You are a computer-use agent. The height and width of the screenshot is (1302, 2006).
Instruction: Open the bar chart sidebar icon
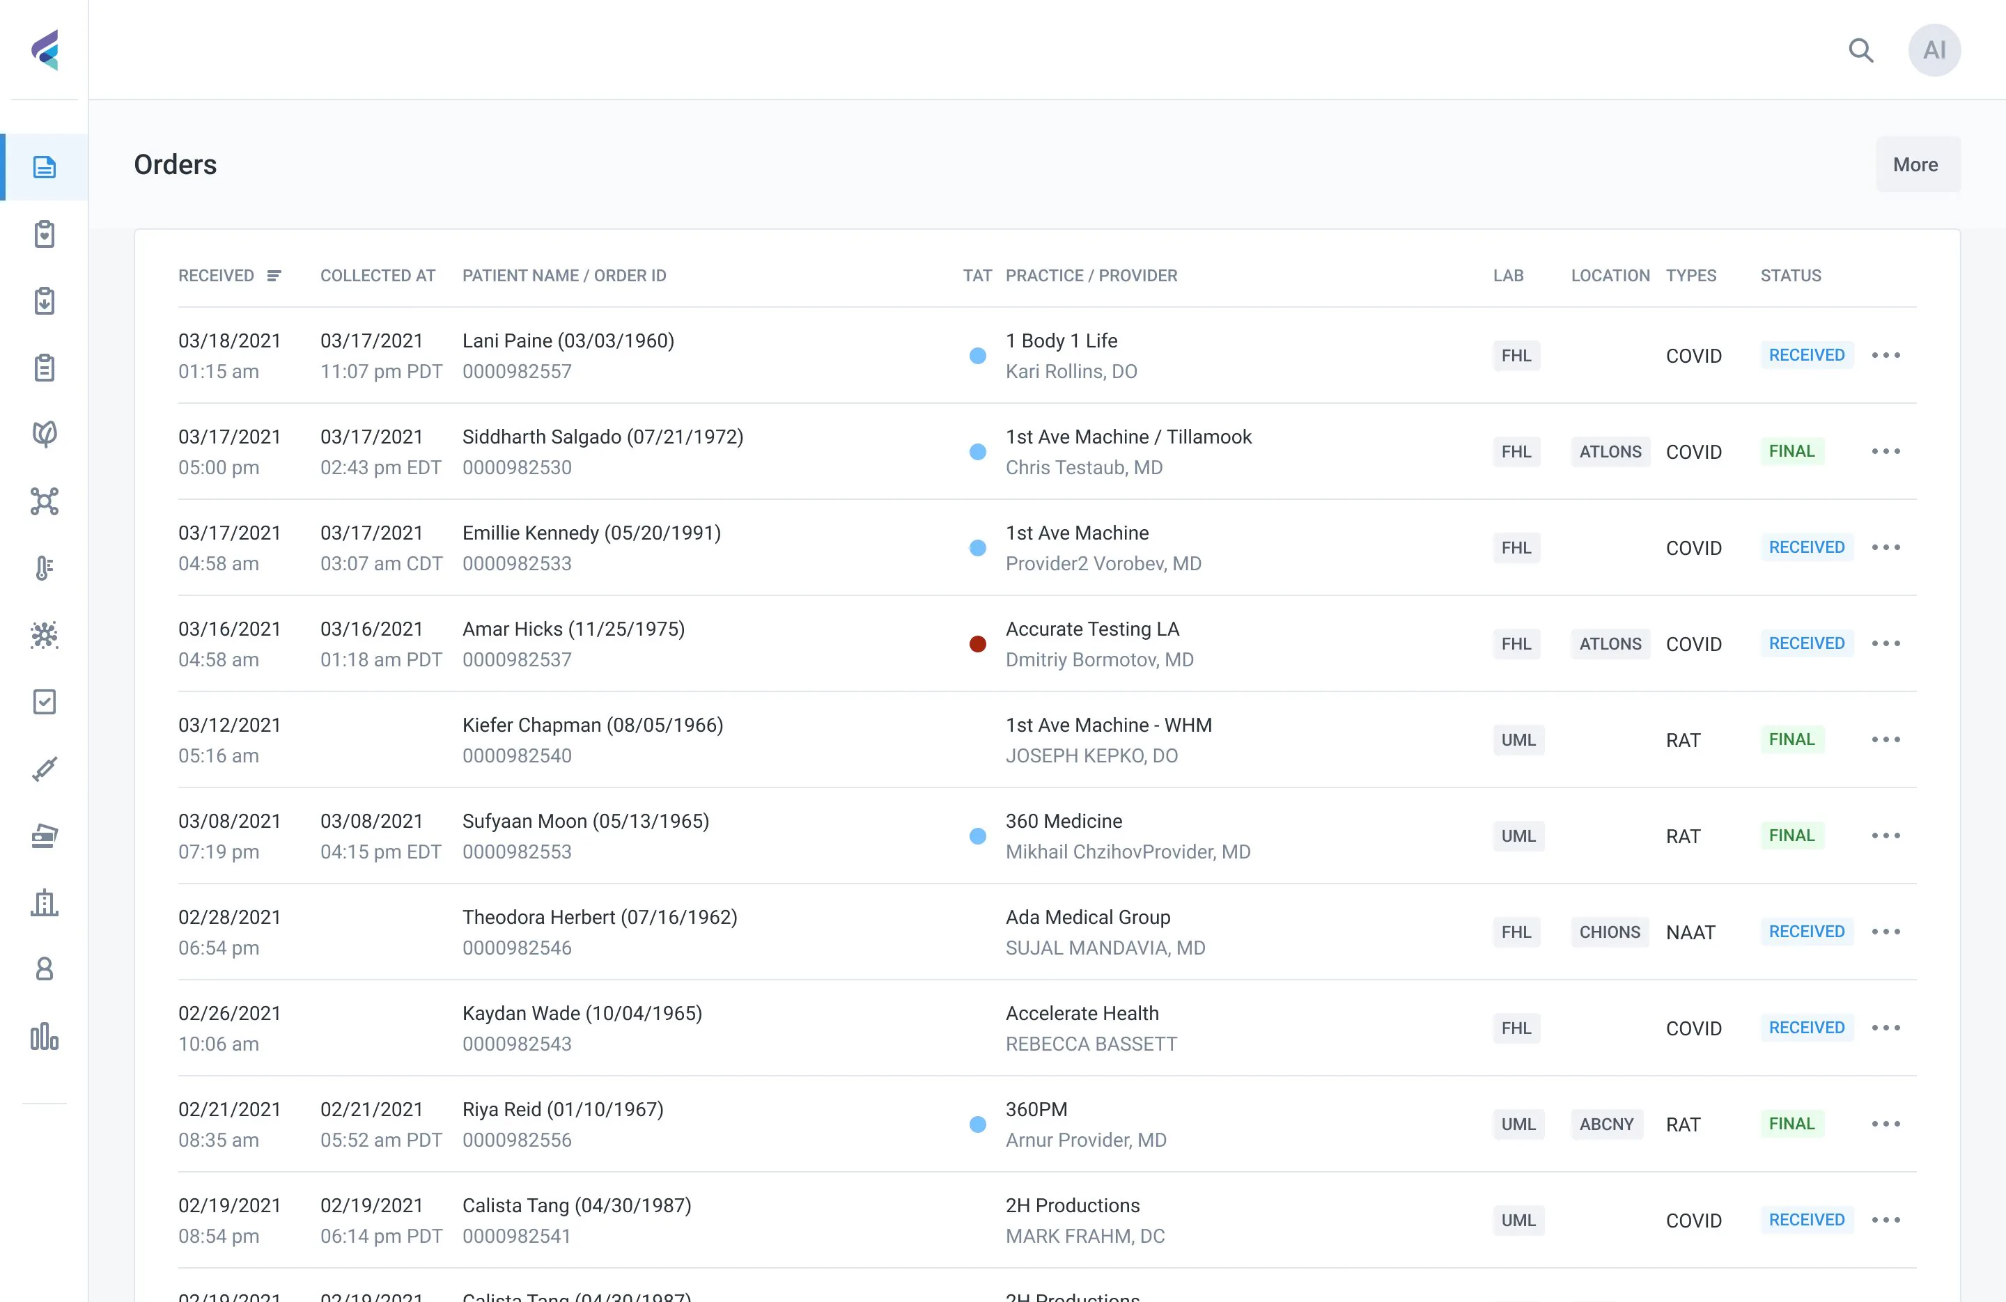click(x=45, y=1037)
